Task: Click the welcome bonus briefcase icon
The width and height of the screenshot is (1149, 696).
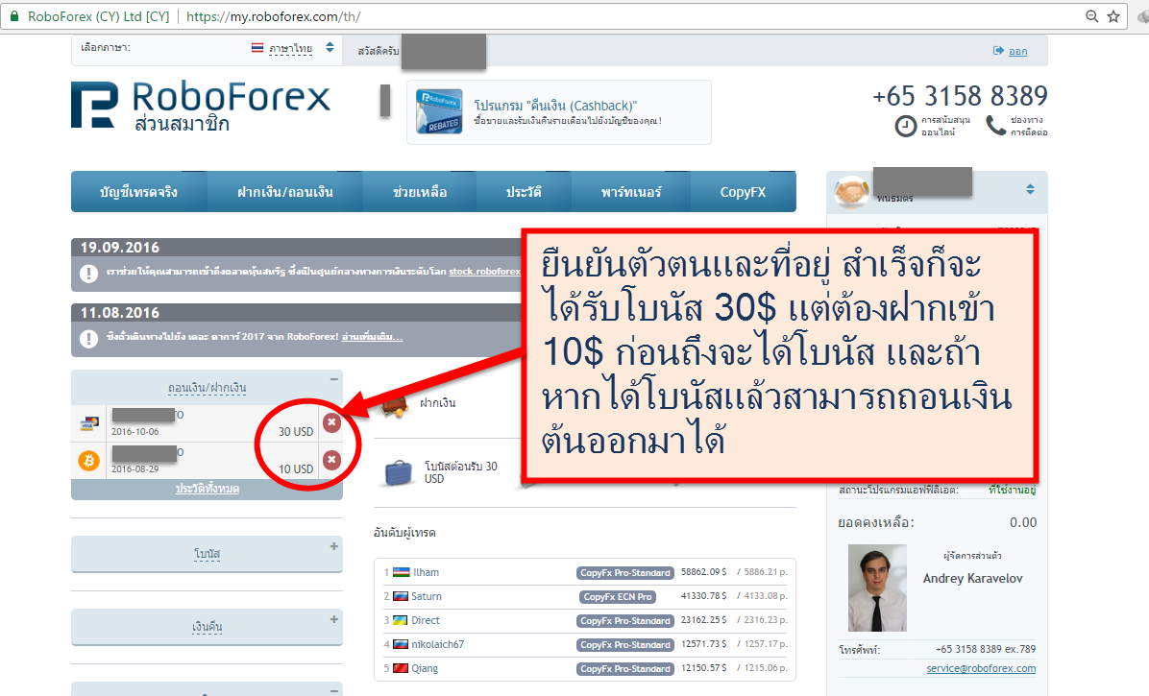Action: click(x=399, y=472)
